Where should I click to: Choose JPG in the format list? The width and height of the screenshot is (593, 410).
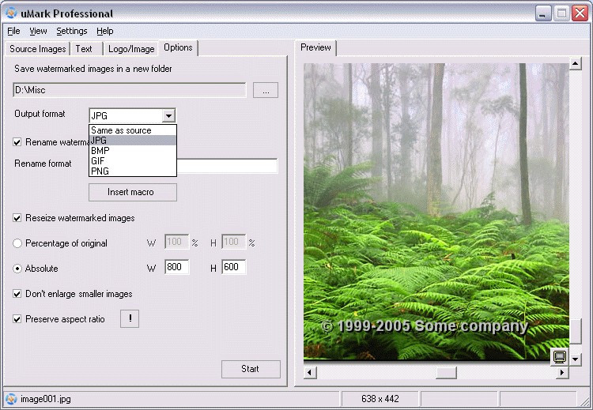(133, 140)
